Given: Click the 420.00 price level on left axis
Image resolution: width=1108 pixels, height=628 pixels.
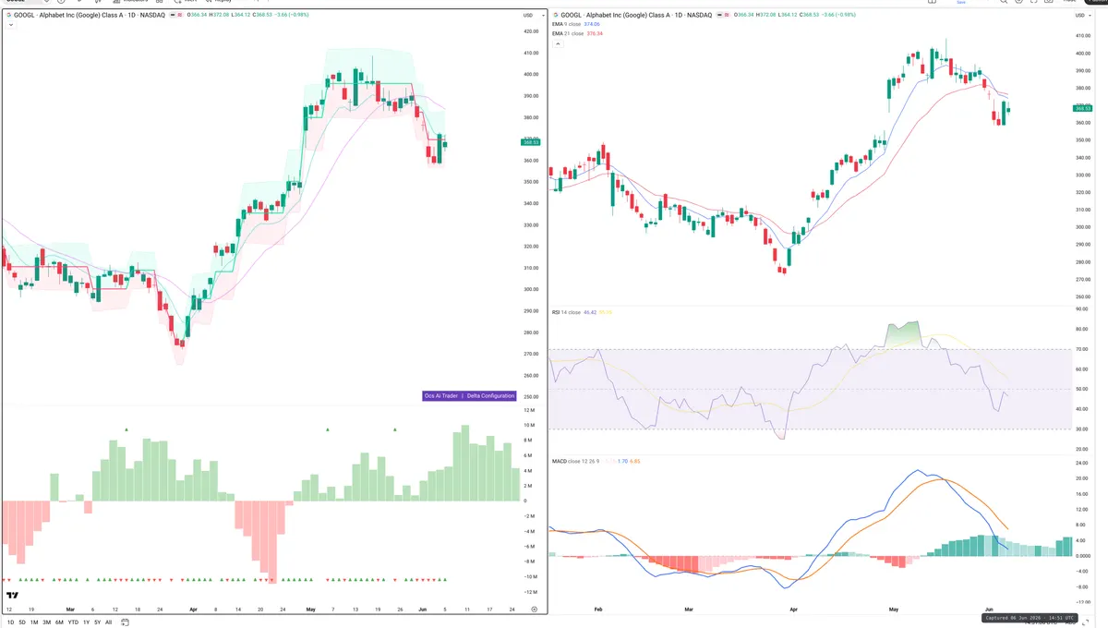Looking at the screenshot, I should [530, 31].
